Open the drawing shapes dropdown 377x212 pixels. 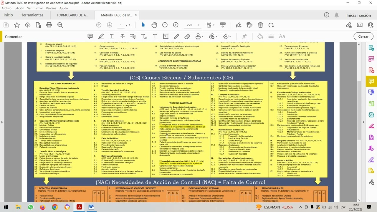[x=226, y=37]
